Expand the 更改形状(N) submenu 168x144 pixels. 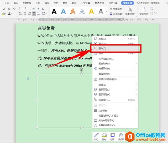[115, 64]
